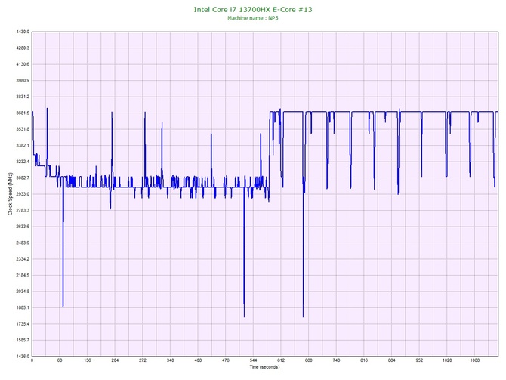506x380 pixels.
Task: Click the 408 seconds x-axis tick label
Action: pyautogui.click(x=198, y=360)
